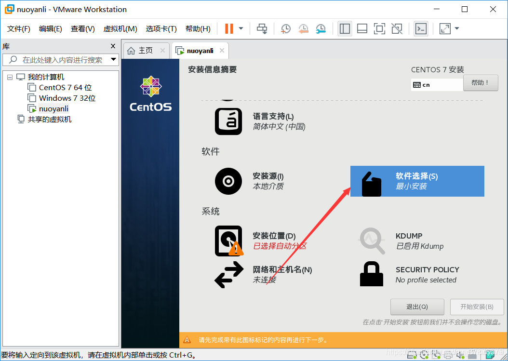Toggle the library sidebar view icon
The image size is (508, 361).
coord(345,28)
